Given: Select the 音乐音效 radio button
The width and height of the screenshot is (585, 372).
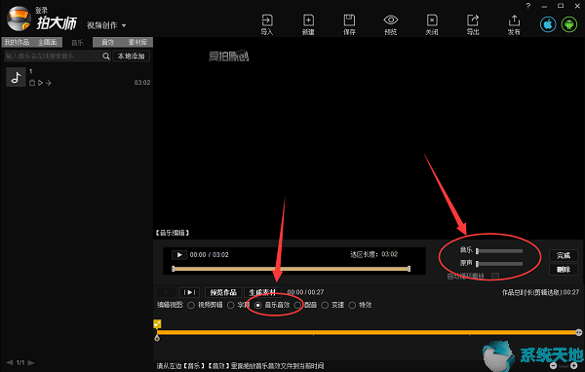Looking at the screenshot, I should coord(257,305).
